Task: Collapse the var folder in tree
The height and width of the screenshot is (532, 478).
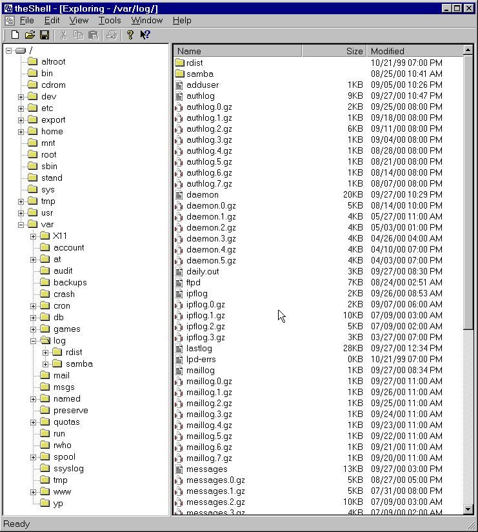Action: 21,225
